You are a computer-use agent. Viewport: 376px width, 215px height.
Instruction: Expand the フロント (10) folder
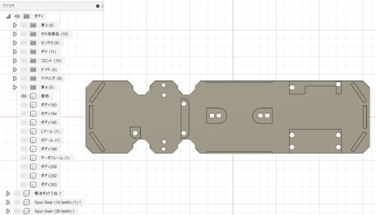pos(15,61)
